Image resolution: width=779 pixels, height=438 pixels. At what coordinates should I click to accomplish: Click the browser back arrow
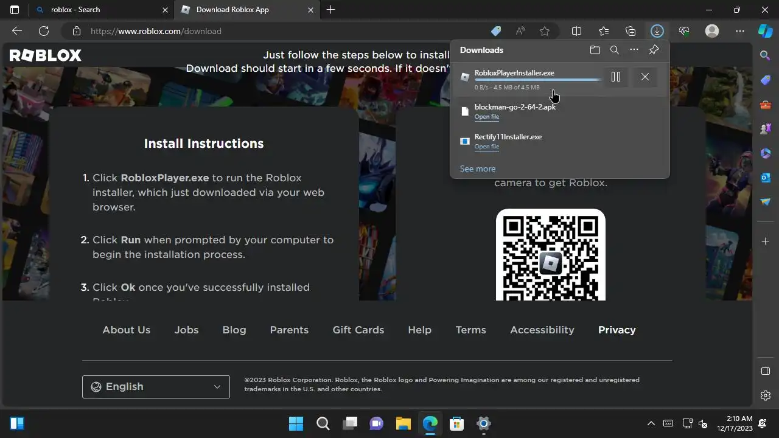coord(17,31)
